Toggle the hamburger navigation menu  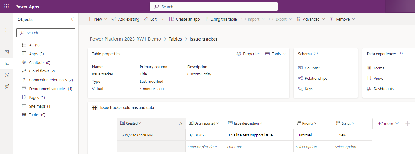tap(6, 19)
